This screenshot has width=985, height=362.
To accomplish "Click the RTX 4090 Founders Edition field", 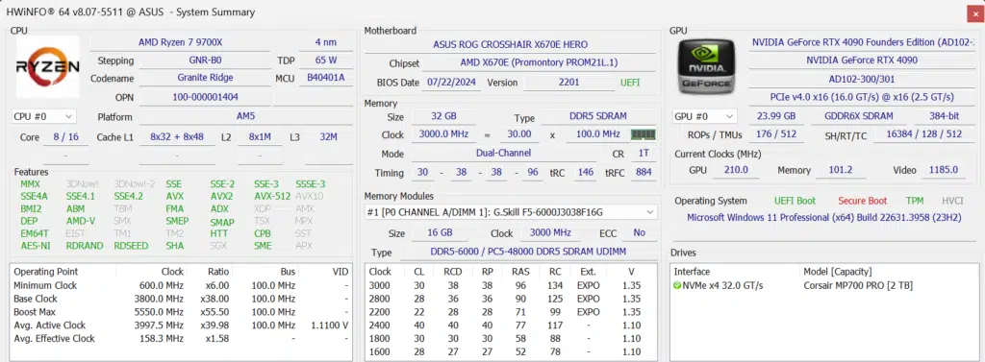I will [862, 42].
